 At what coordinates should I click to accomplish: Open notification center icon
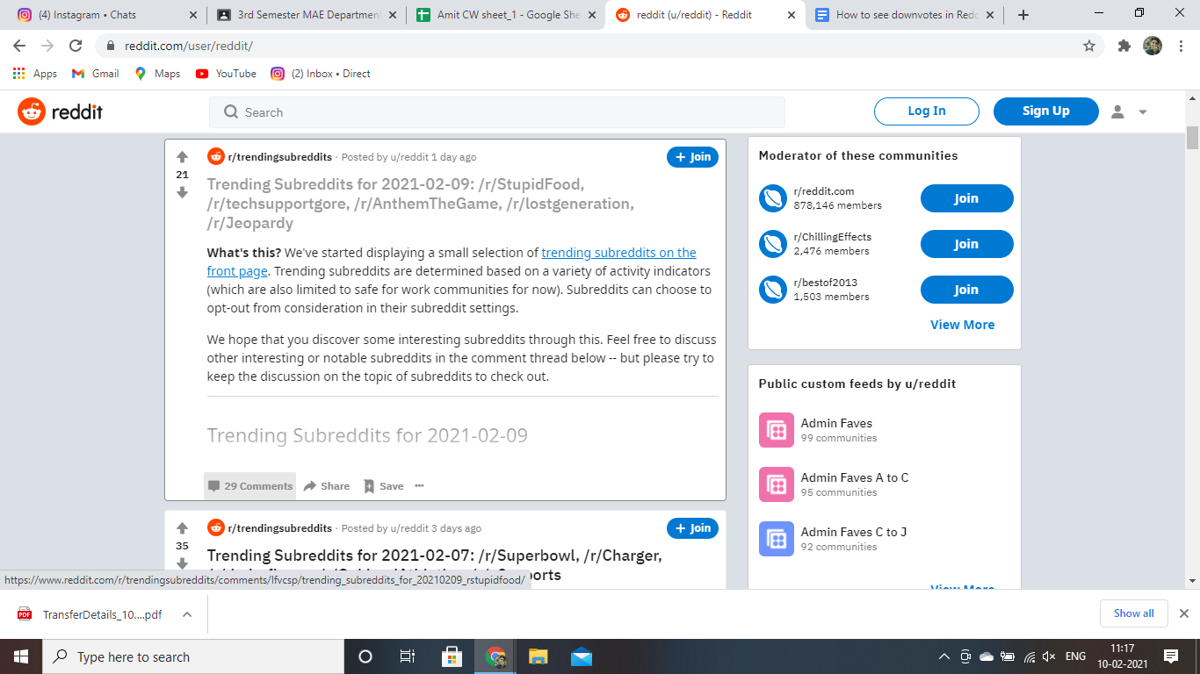pos(1170,656)
